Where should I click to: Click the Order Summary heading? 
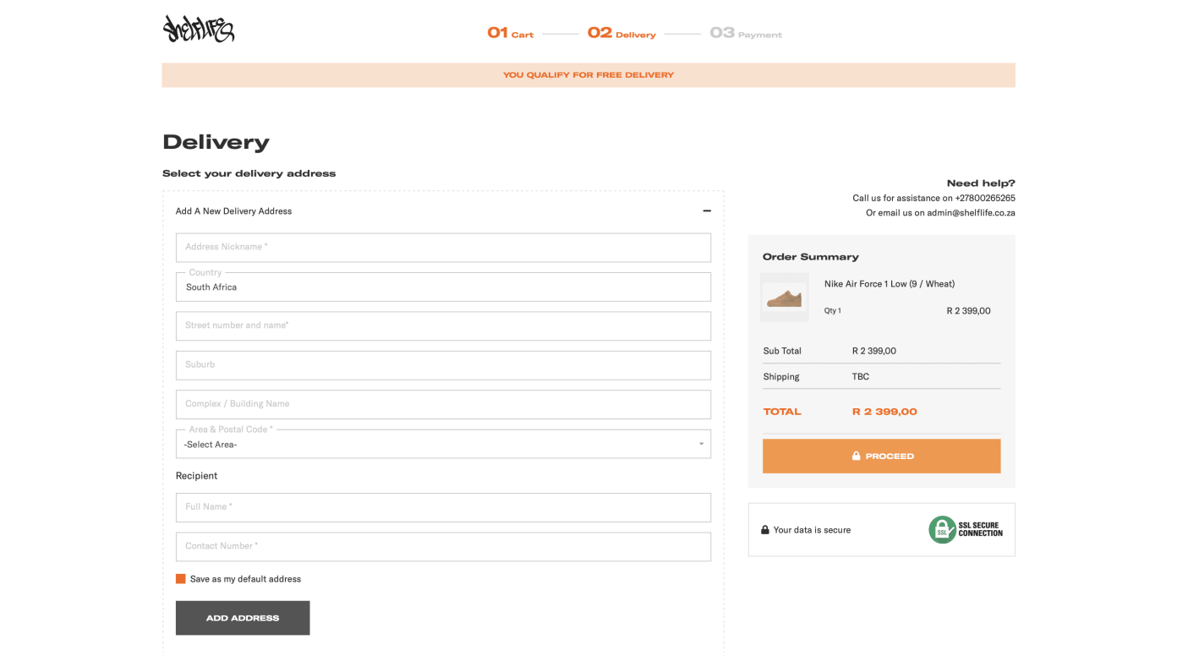811,257
